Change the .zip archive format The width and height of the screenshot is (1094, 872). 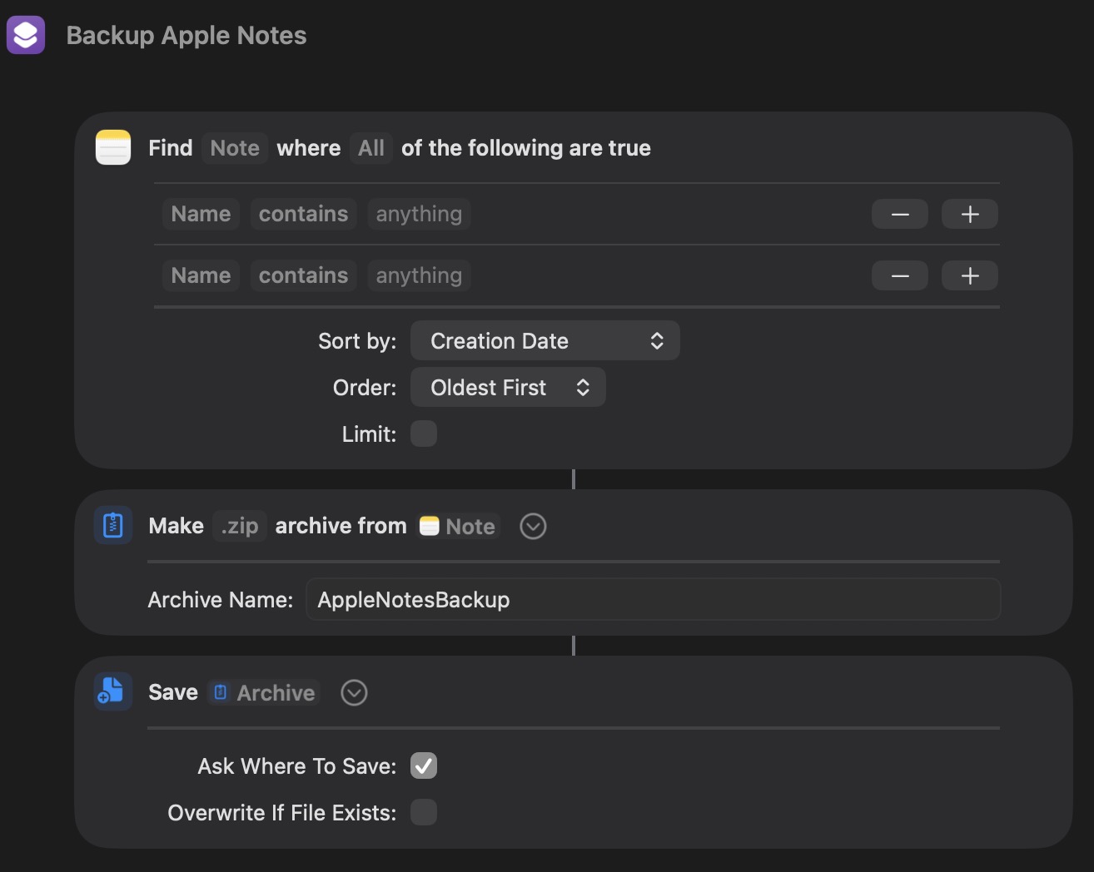pos(240,526)
